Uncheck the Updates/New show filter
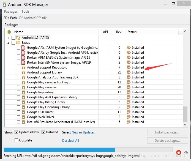Viewport: 191px width, 161px height. [x=16, y=132]
